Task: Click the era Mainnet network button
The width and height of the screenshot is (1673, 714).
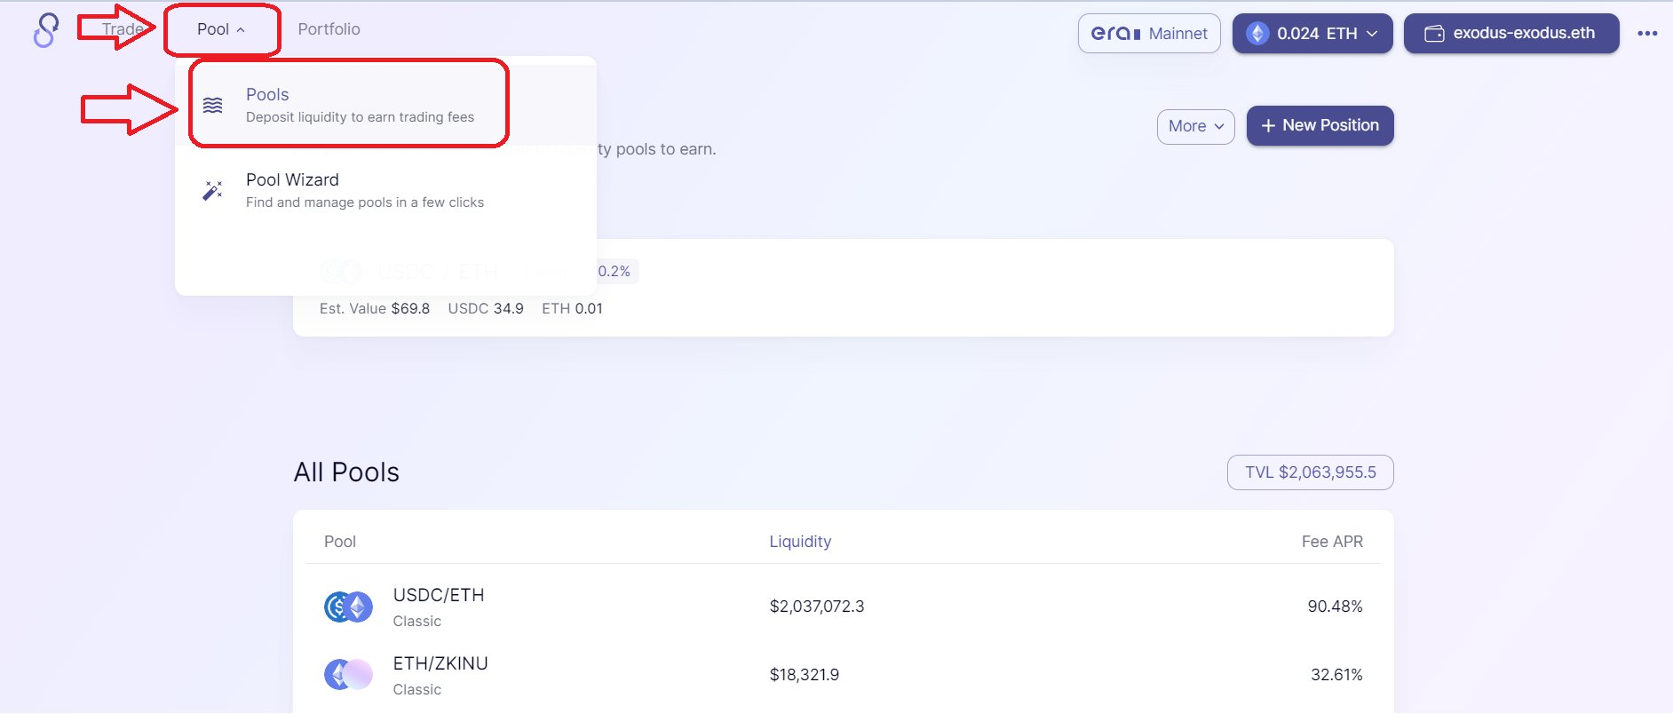Action: 1149,34
